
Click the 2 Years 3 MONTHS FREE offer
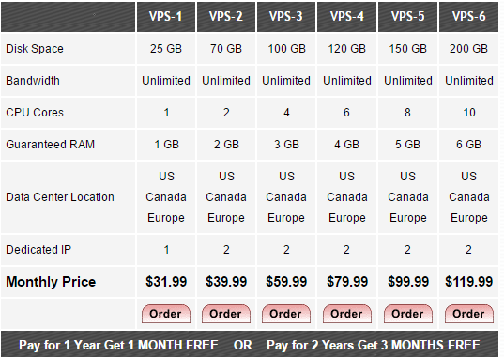(x=374, y=345)
